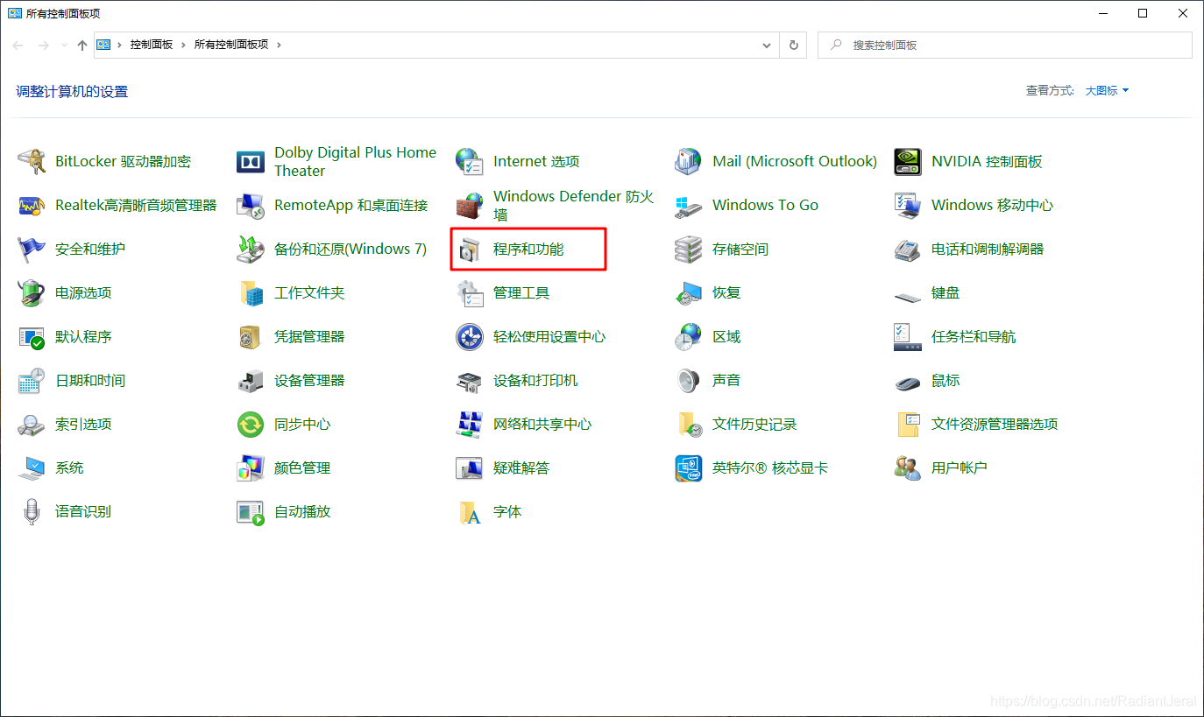
Task: Open 网络和共享中心 icon
Action: (470, 424)
